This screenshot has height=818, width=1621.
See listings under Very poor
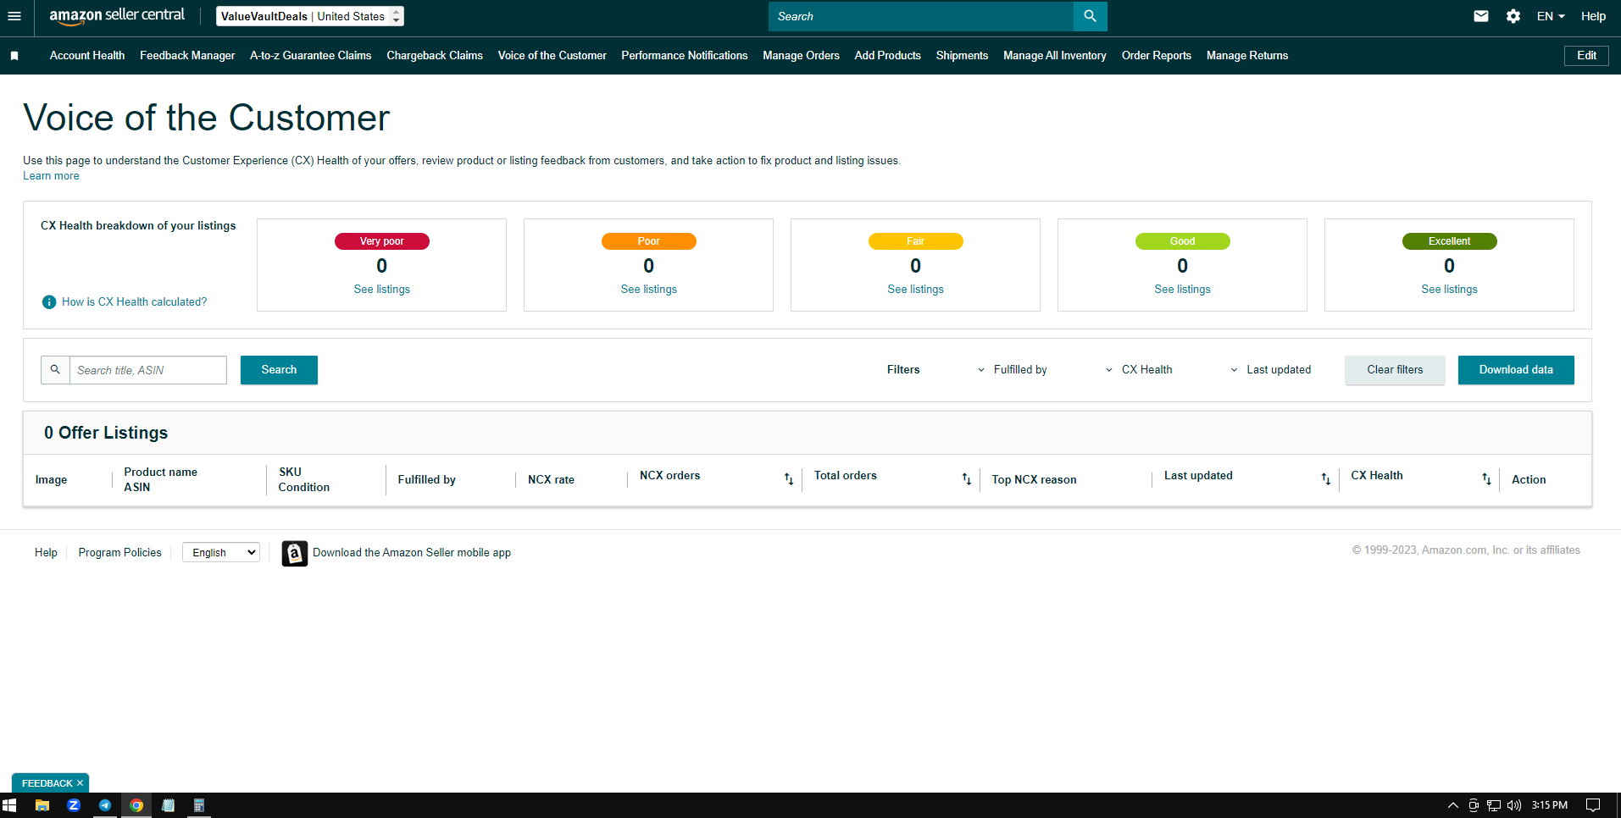(381, 290)
